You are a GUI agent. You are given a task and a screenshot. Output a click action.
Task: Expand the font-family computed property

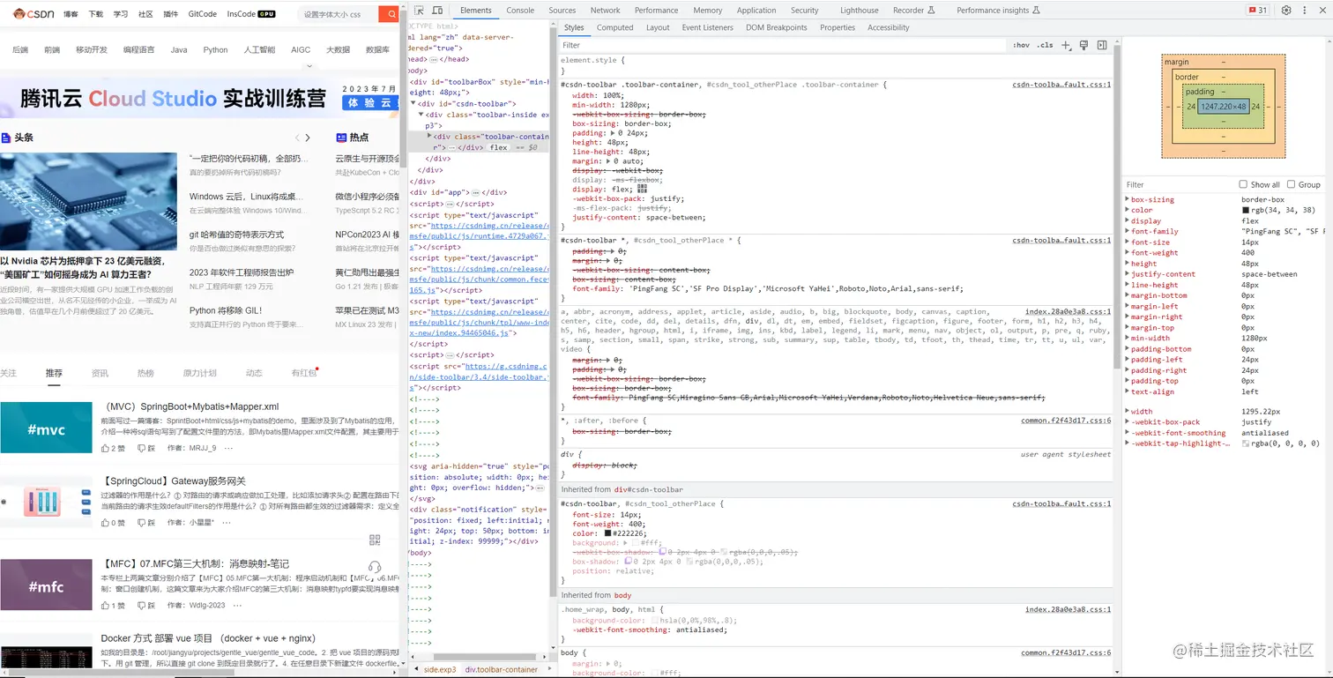[1127, 232]
